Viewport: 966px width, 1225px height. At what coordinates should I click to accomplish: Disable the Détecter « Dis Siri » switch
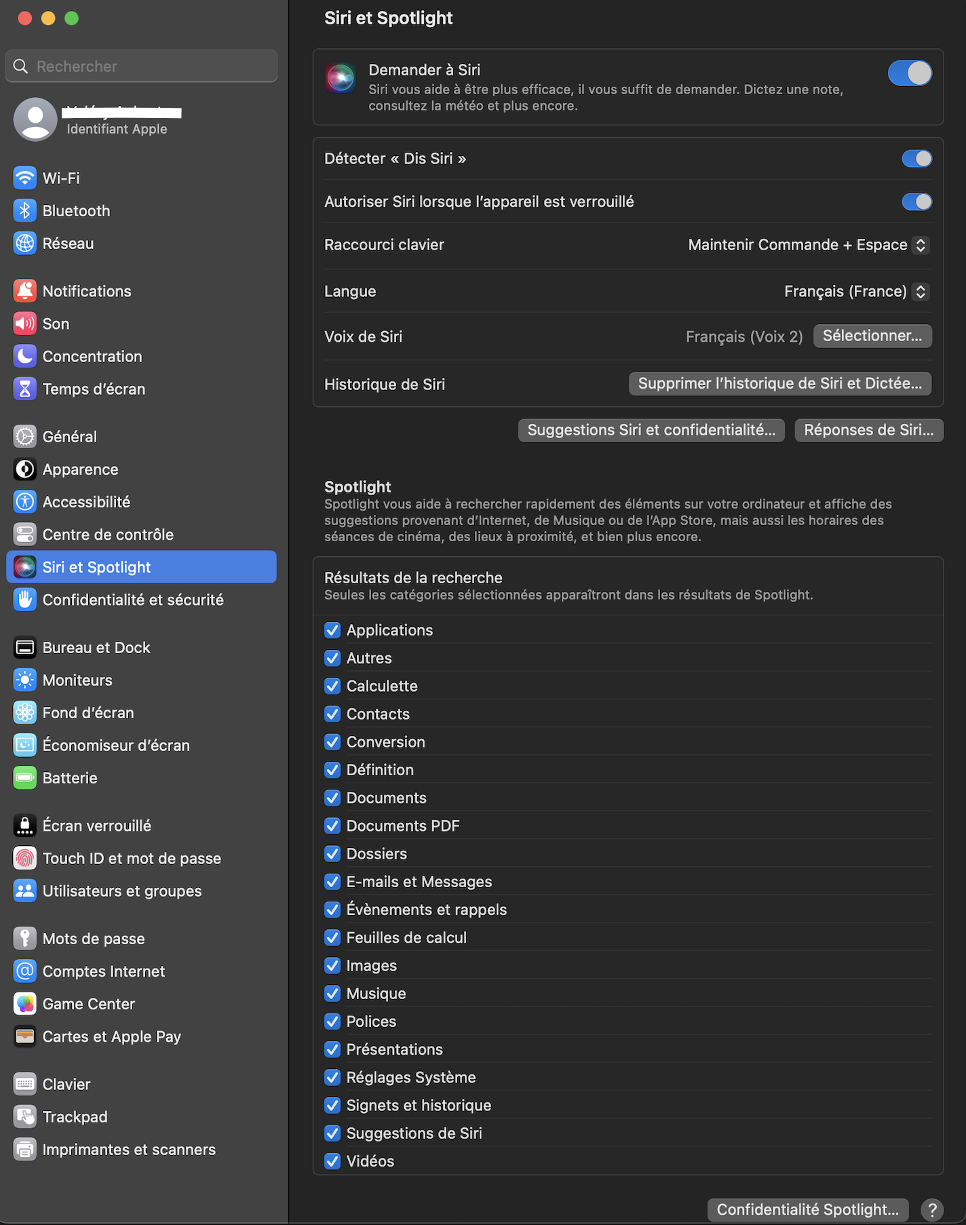coord(916,159)
